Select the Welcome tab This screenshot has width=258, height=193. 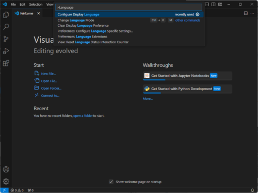[x=27, y=13]
